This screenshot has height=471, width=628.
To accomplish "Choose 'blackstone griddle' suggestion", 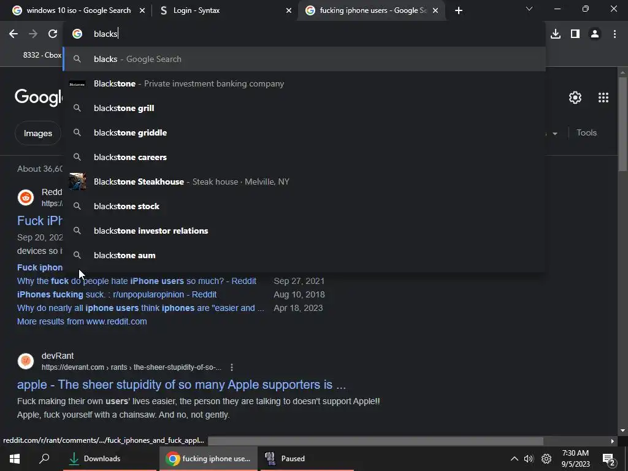I will (304, 132).
